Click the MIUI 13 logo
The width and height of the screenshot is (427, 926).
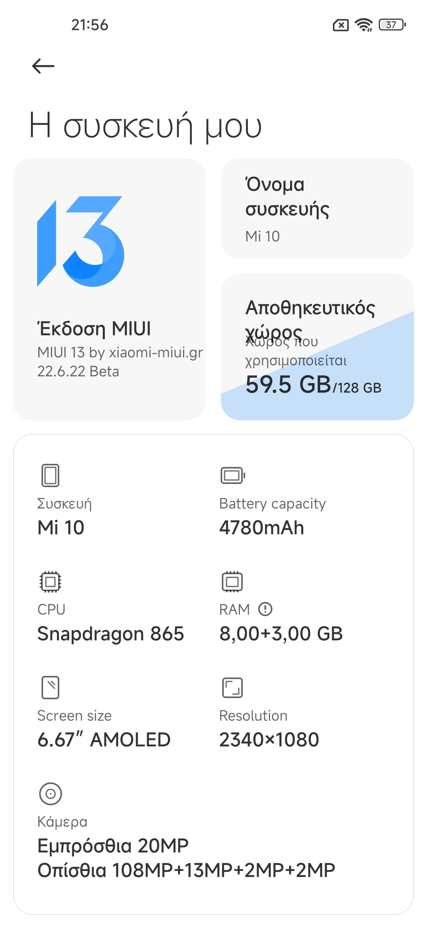pyautogui.click(x=81, y=241)
